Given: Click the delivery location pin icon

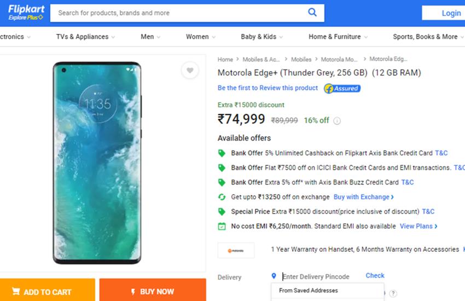Looking at the screenshot, I should 274,276.
